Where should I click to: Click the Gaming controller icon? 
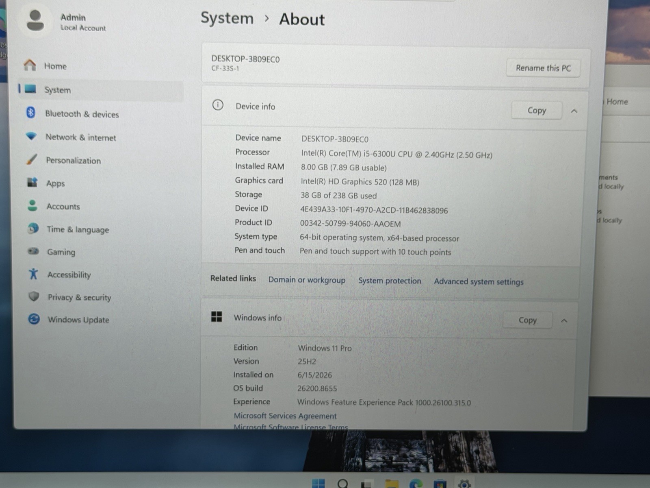[x=33, y=251]
